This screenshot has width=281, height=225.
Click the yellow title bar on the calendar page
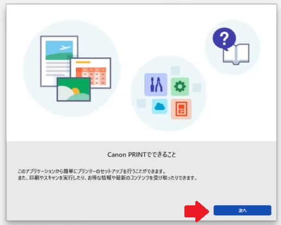tap(83, 62)
